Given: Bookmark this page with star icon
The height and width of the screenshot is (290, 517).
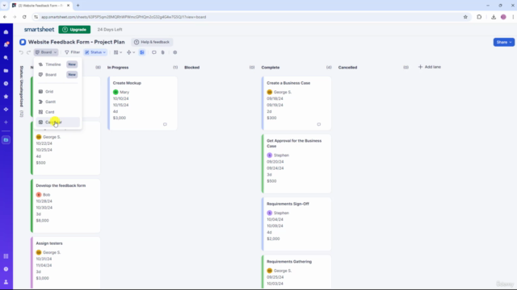Looking at the screenshot, I should coord(465,17).
